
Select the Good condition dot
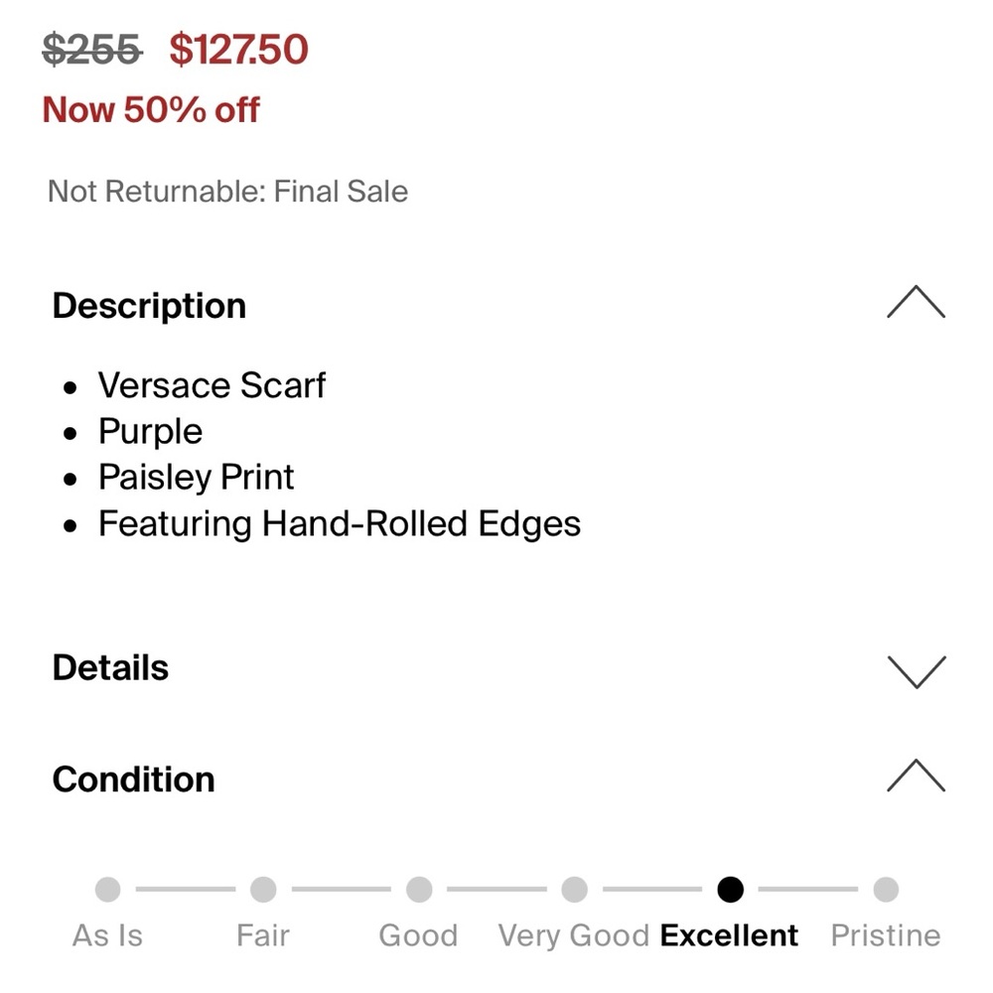(x=419, y=889)
